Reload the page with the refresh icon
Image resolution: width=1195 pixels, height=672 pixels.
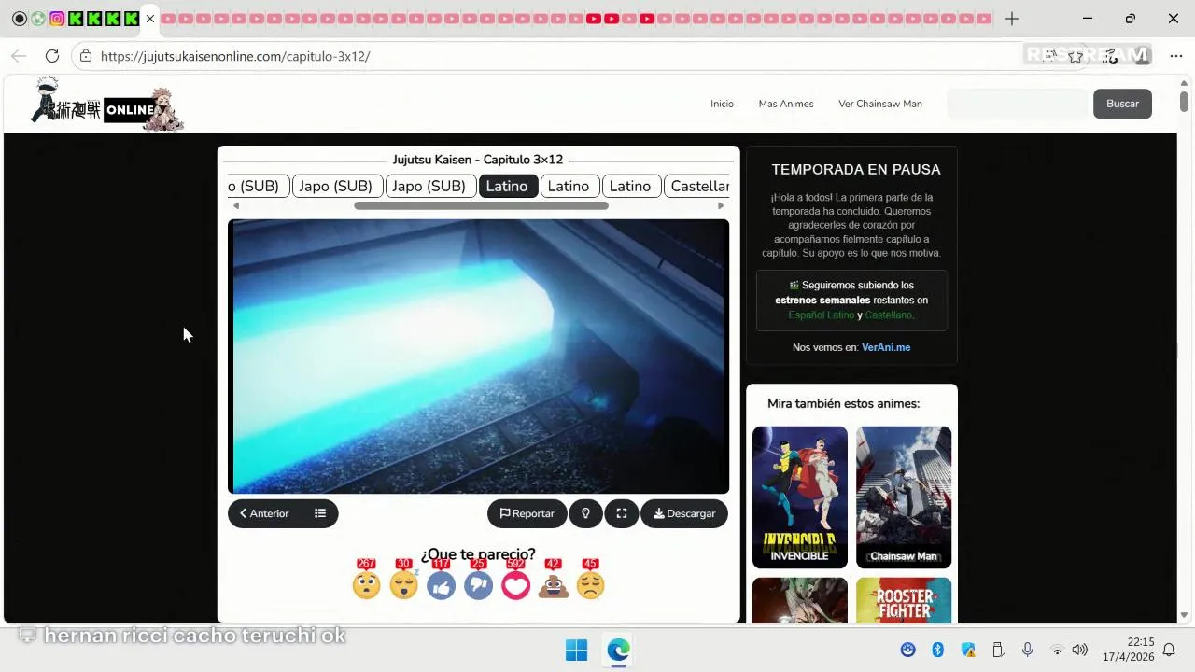click(52, 56)
